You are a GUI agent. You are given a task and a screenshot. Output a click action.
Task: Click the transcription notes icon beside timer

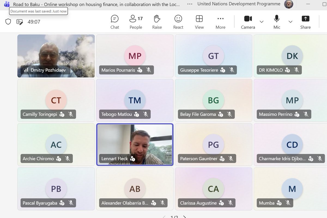point(20,22)
